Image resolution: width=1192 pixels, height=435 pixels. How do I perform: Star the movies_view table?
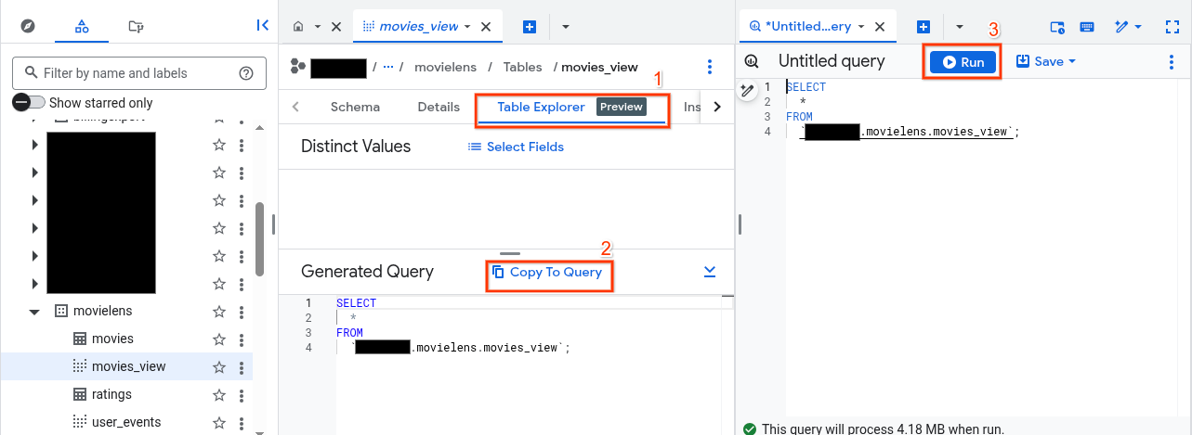[x=219, y=366]
